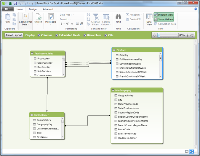This screenshot has width=200, height=156.
Task: Click Reset Layout button
Action: click(14, 35)
